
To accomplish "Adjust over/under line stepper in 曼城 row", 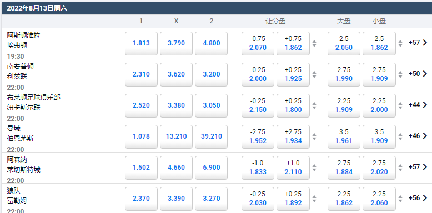I will 400,137.
